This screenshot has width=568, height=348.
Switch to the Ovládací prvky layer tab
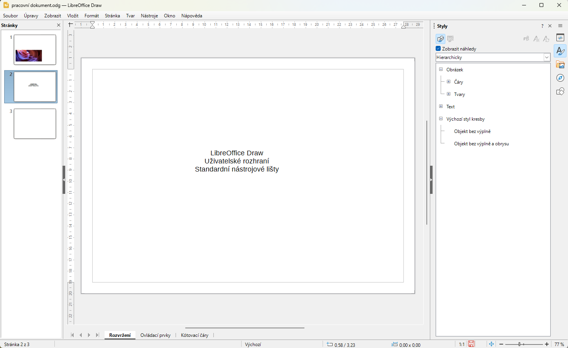pos(156,335)
